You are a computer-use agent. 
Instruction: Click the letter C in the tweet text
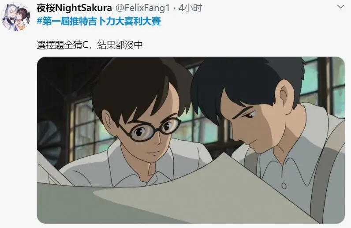85,45
